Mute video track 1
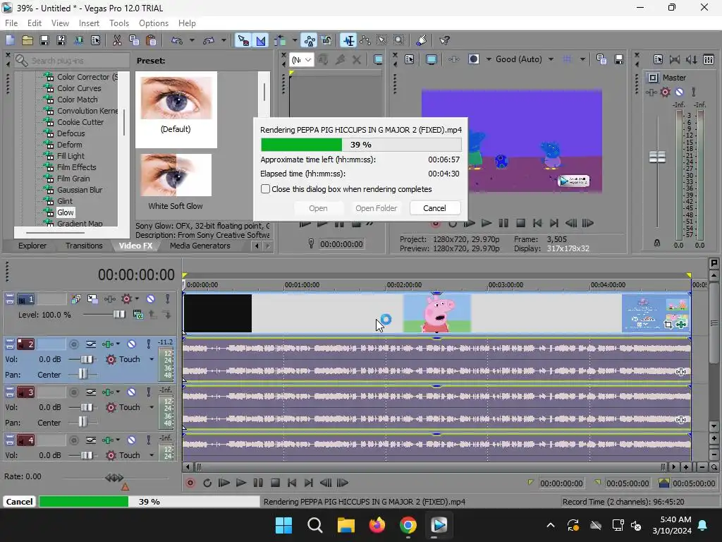The width and height of the screenshot is (722, 542). 151,299
